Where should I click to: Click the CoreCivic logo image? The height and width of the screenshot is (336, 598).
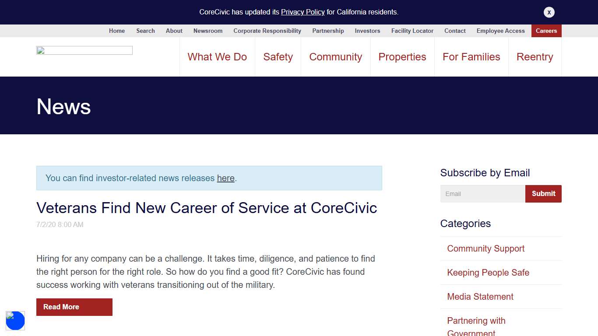[84, 50]
